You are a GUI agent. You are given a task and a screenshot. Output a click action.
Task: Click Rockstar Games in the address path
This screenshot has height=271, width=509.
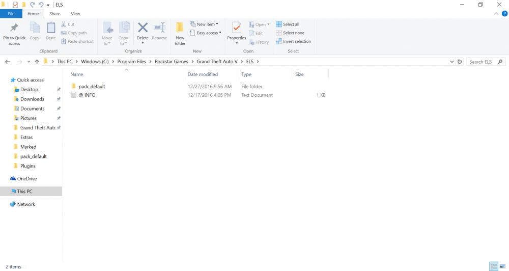point(172,62)
